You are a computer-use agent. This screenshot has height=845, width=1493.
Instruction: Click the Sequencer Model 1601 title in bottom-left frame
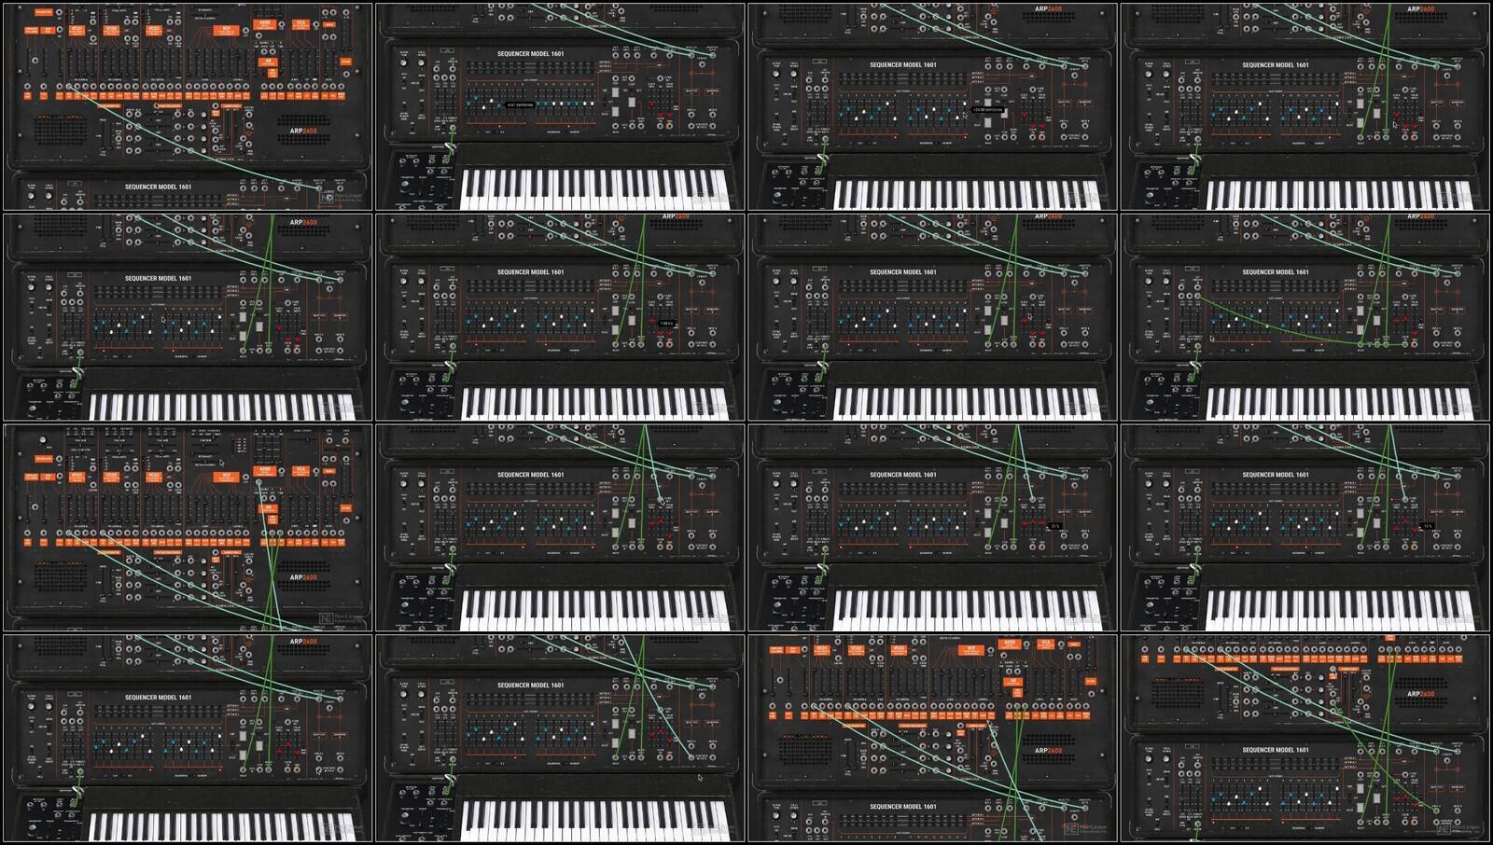click(x=159, y=697)
